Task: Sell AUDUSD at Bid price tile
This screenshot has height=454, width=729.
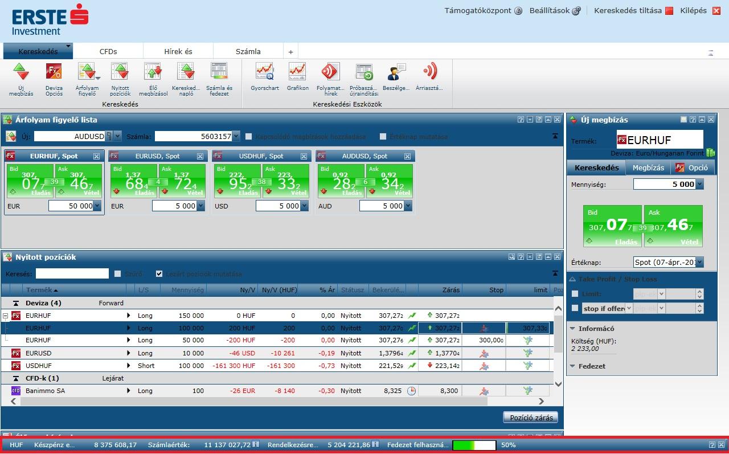Action: [x=341, y=181]
